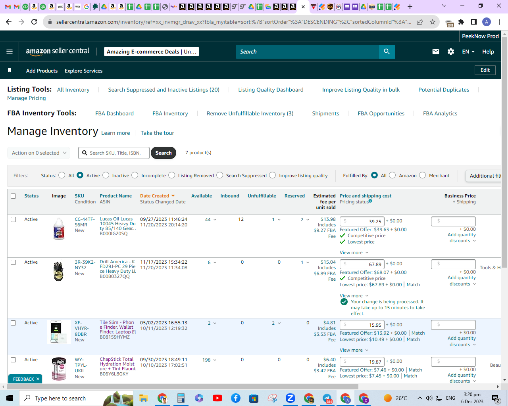Open a new browser tab with plus
Image resolution: width=508 pixels, height=406 pixels.
click(x=410, y=7)
